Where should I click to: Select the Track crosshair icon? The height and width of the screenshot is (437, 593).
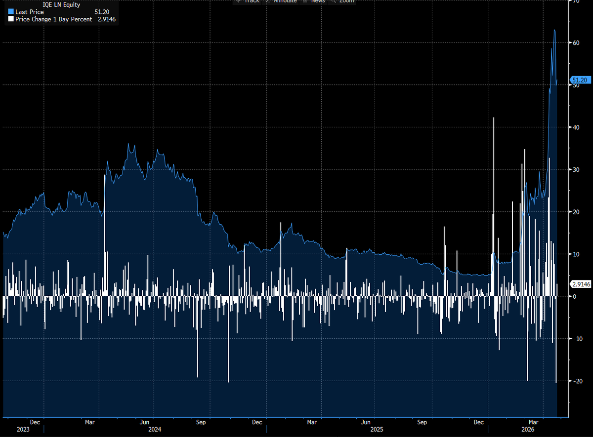pos(238,1)
